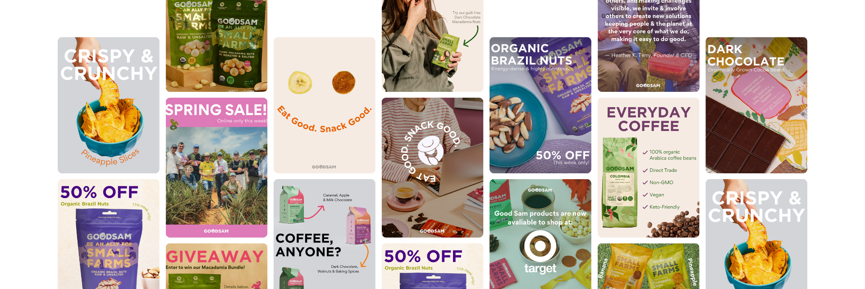Click the Giveaway Macadamia Bundle card
Viewport: 865px width, 289px height.
tap(216, 266)
